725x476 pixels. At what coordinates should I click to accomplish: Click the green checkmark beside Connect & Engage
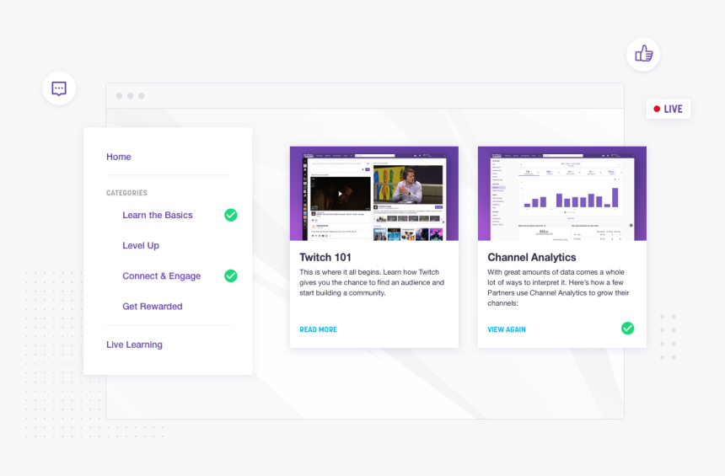click(231, 275)
